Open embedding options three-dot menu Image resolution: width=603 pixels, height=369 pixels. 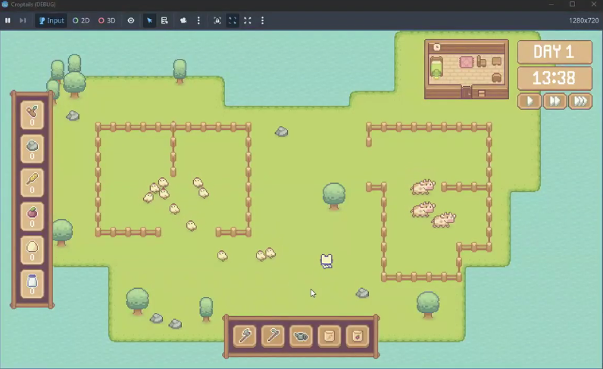(262, 20)
